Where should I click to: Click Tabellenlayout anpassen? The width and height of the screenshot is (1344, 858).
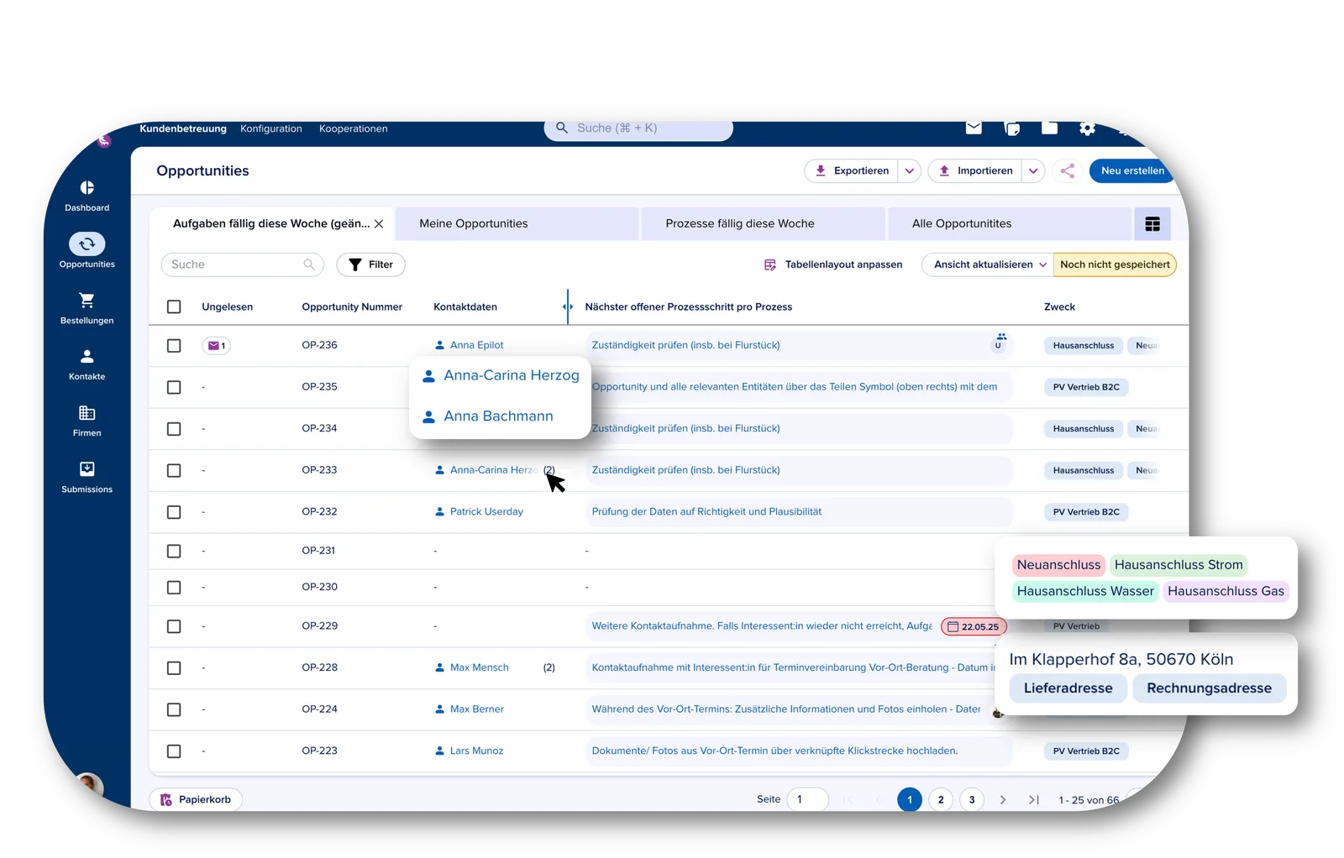coord(833,265)
